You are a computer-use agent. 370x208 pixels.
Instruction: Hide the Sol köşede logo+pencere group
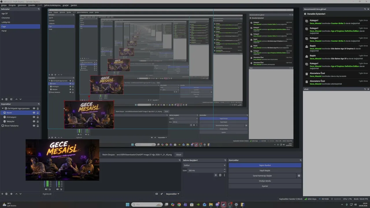point(34,108)
